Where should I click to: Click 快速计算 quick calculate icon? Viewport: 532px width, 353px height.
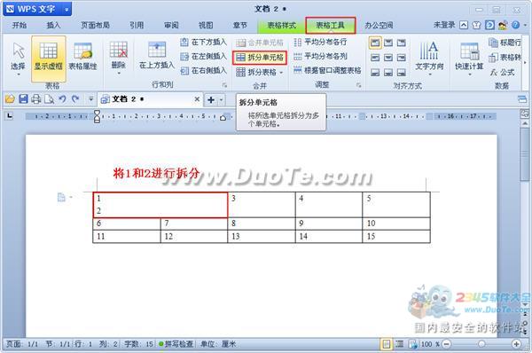[x=470, y=51]
